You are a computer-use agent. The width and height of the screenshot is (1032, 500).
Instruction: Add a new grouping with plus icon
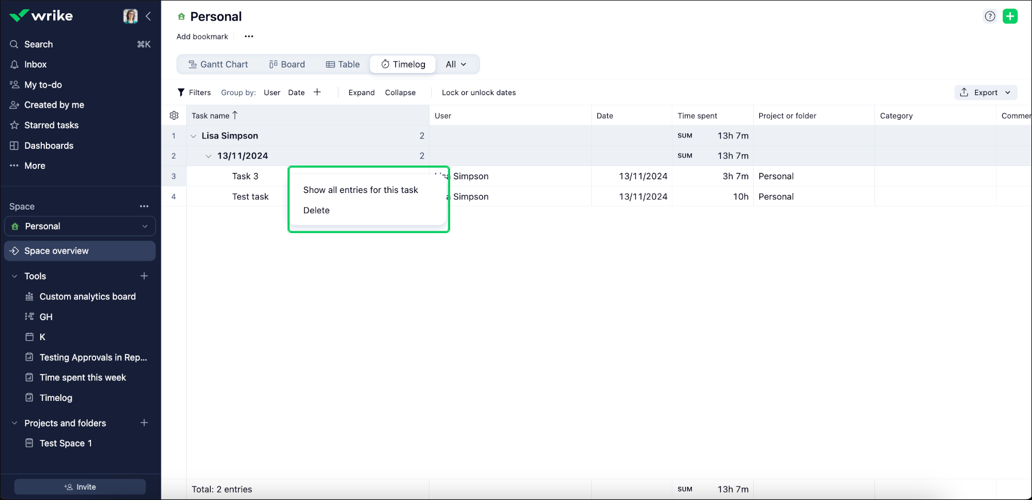317,92
